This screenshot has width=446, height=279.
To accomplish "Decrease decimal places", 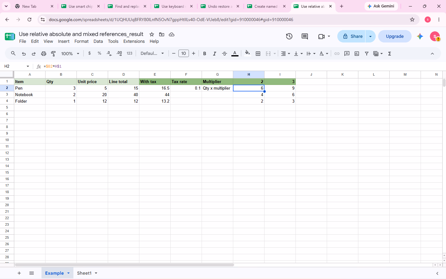I will click(109, 54).
